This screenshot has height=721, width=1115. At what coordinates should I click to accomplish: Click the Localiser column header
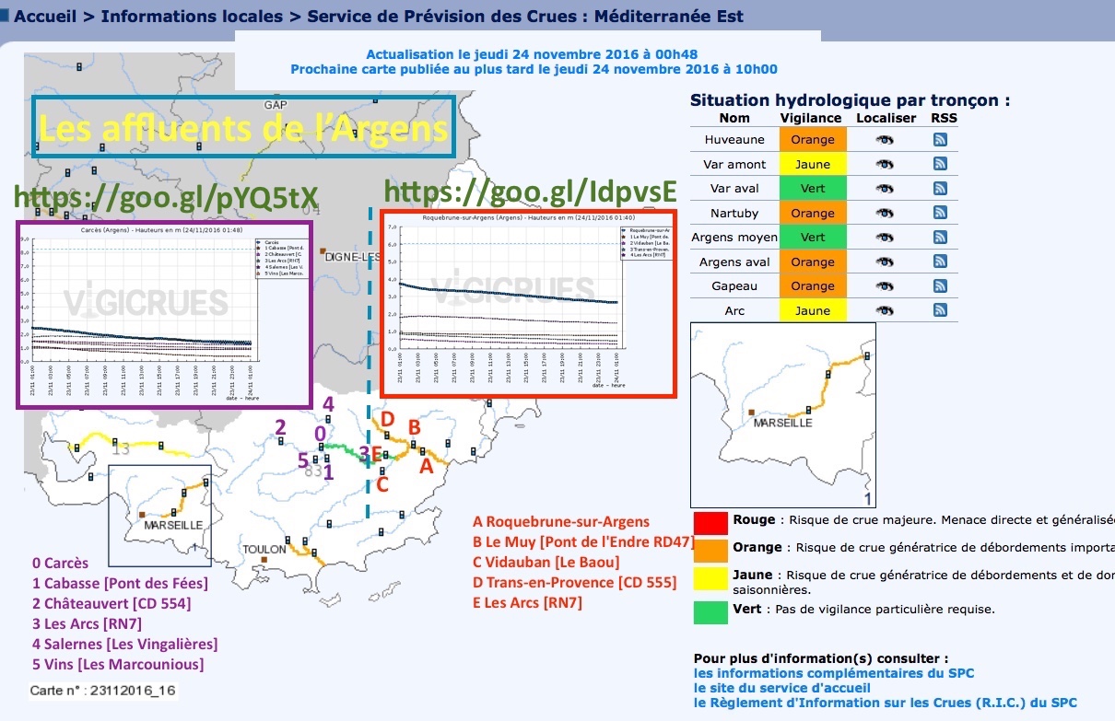pos(886,118)
